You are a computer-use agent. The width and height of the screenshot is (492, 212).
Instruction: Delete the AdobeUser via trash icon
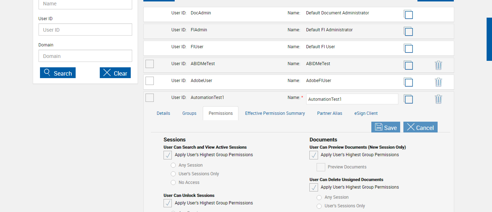pos(438,82)
